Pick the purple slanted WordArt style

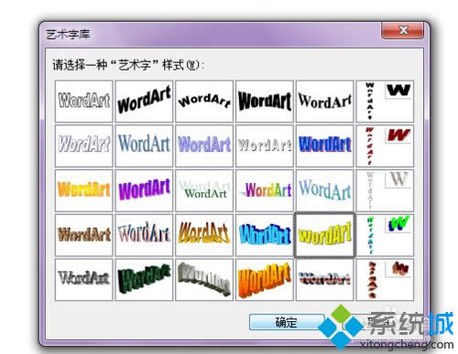[x=144, y=190]
